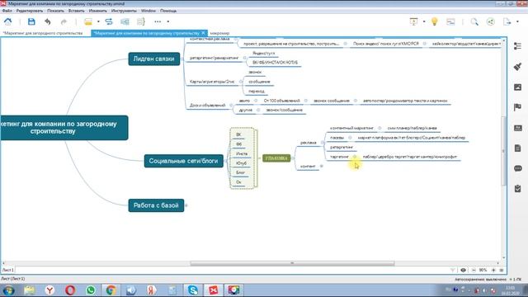528x297 pixels.
Task: Select the ретаргетинг subtopic under реклама
Action: tap(341, 147)
